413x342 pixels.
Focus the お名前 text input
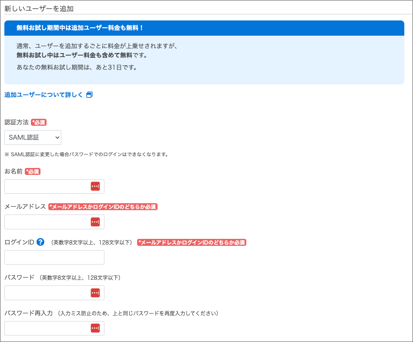pyautogui.click(x=46, y=186)
